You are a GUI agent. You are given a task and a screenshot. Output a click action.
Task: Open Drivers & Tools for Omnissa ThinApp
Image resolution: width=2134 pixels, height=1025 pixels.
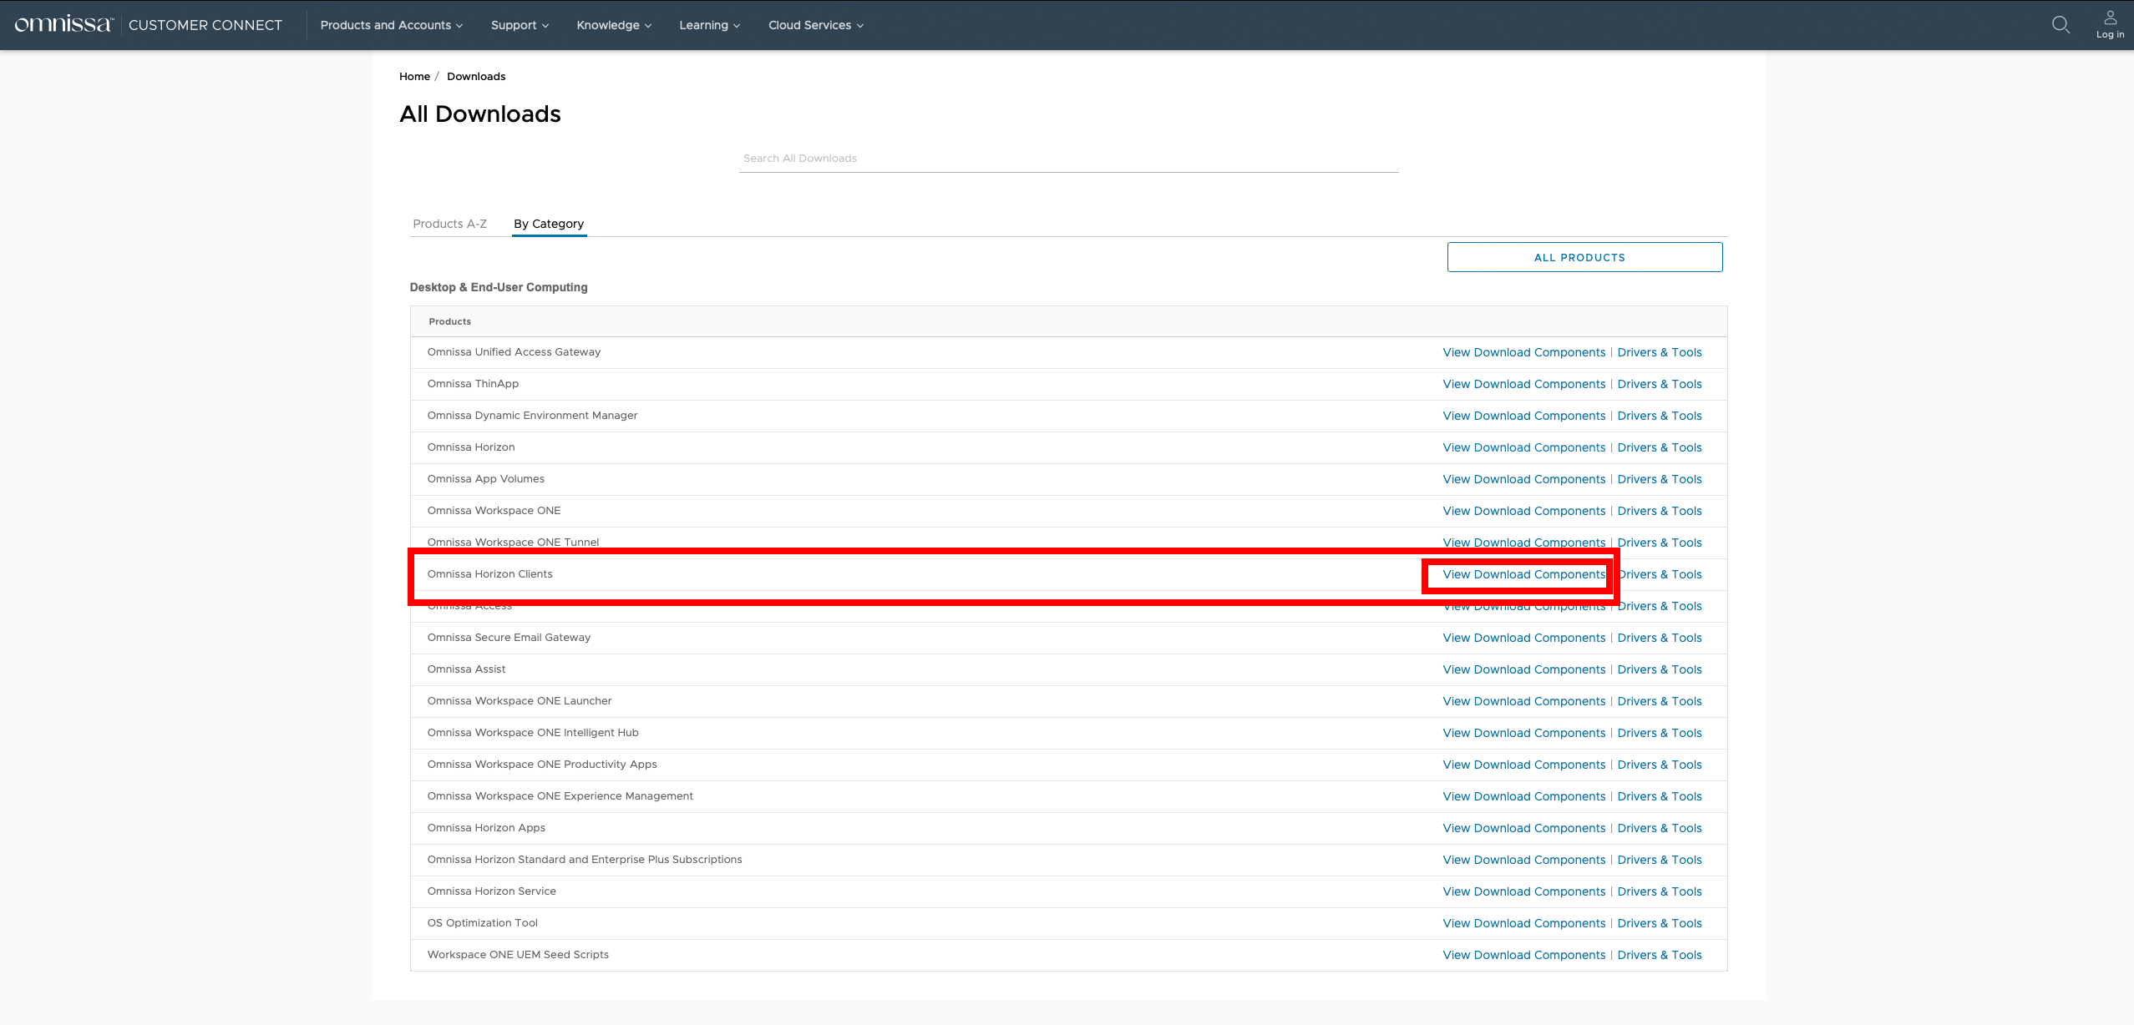click(x=1659, y=384)
